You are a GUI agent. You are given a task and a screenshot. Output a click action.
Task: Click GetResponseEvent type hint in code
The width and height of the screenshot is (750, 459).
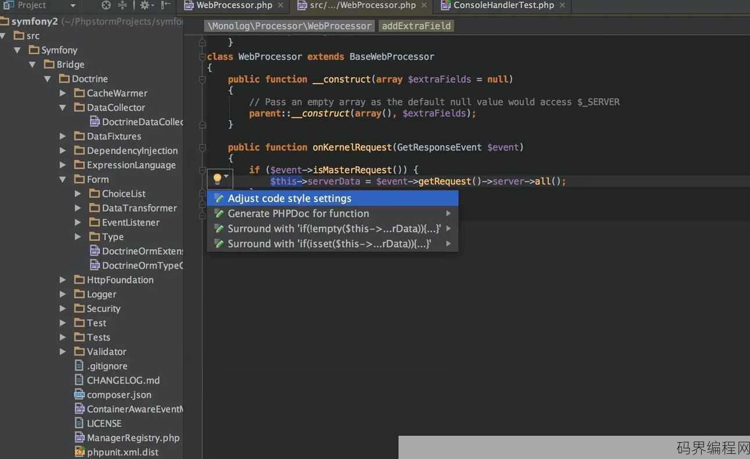point(439,147)
